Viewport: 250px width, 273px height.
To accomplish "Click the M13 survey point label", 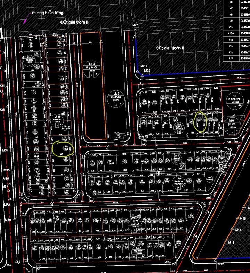I will pos(232,242).
